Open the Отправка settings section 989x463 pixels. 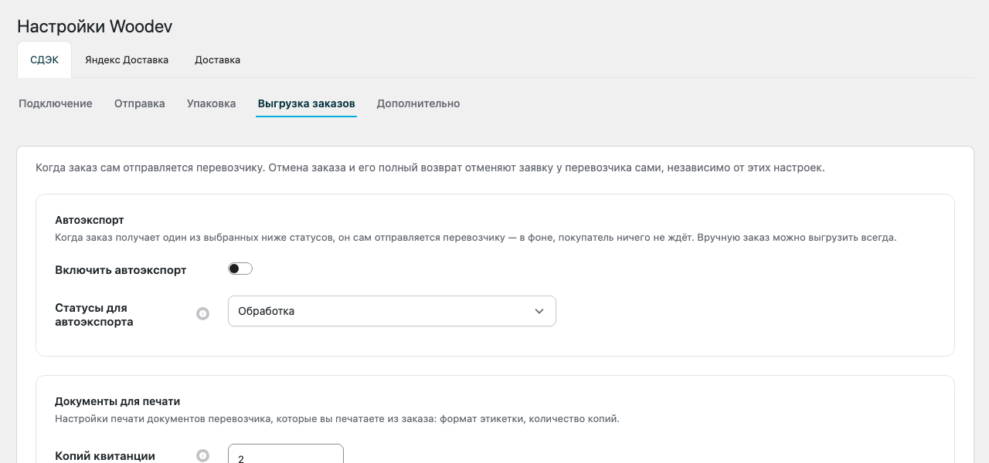click(x=140, y=103)
